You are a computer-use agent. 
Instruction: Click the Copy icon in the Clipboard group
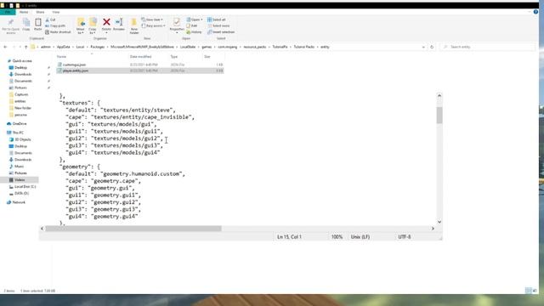26,23
